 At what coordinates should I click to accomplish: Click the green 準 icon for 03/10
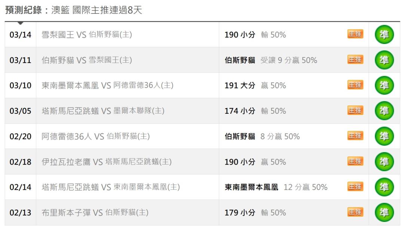(x=384, y=85)
